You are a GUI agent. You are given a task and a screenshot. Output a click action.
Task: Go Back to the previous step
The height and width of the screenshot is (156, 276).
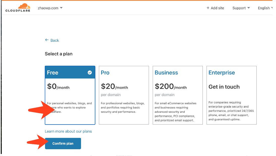click(55, 40)
